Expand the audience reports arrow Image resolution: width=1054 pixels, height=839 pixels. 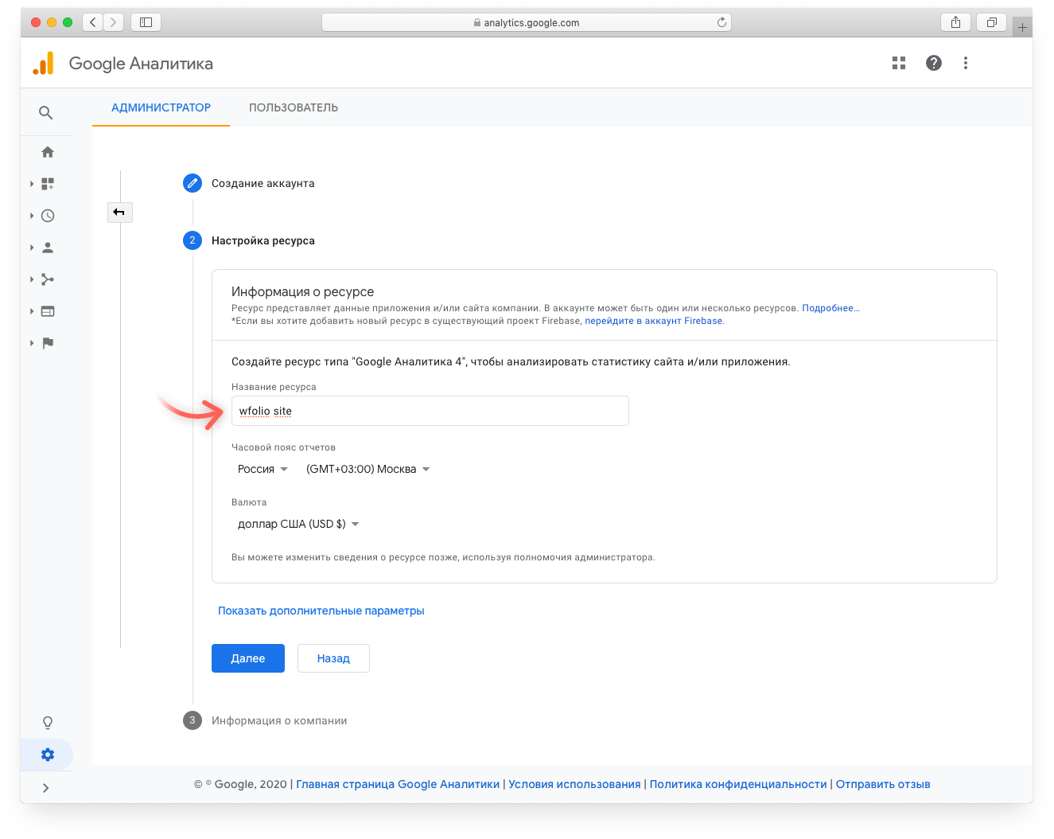coord(32,248)
